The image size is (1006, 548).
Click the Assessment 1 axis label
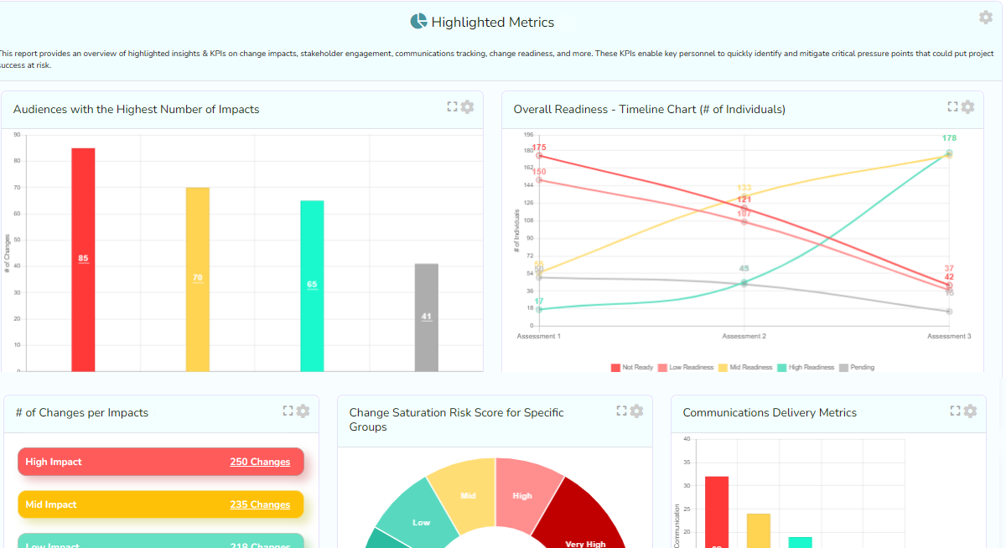[539, 336]
